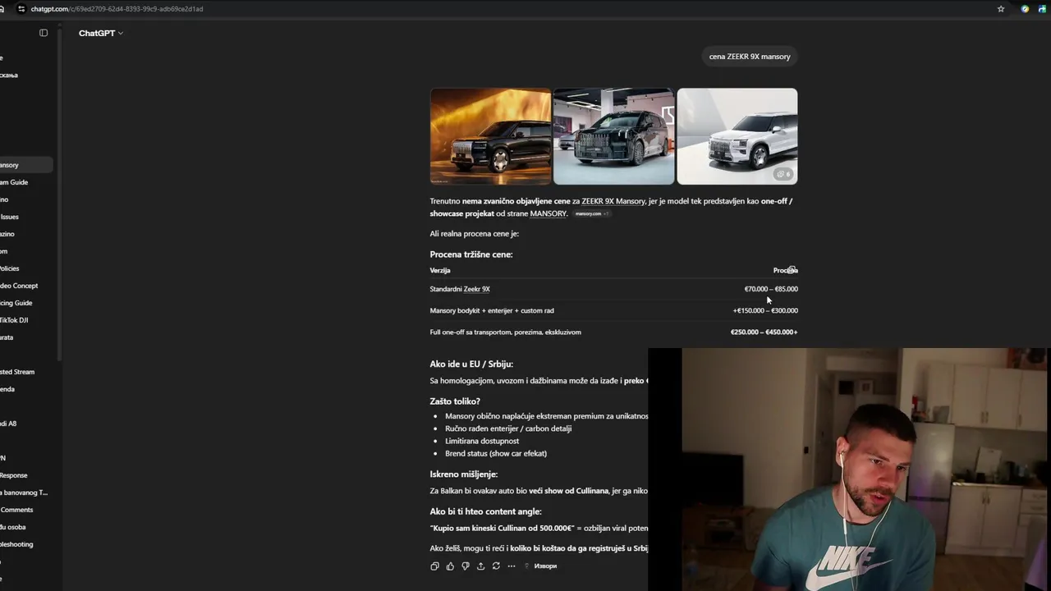Select the 'Iskreno mišljenje:' heading
Viewport: 1051px width, 591px height.
coord(464,474)
